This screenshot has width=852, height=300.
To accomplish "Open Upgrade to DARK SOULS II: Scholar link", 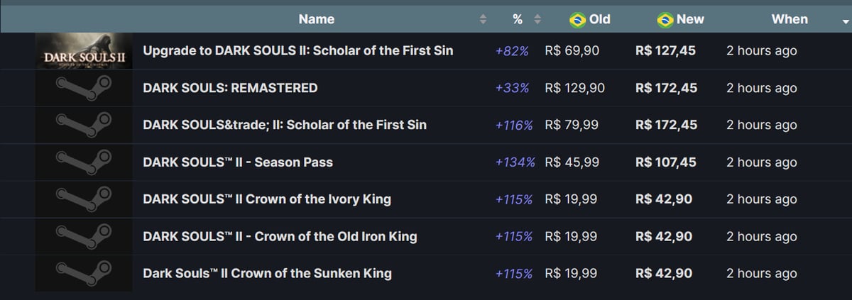I will (x=298, y=50).
